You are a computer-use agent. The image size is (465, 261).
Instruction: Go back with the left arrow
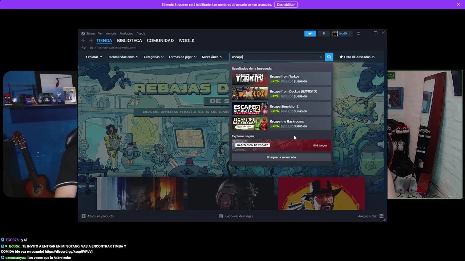[84, 41]
